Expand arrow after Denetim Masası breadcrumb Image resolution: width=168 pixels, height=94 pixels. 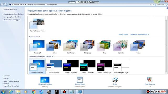25,5
